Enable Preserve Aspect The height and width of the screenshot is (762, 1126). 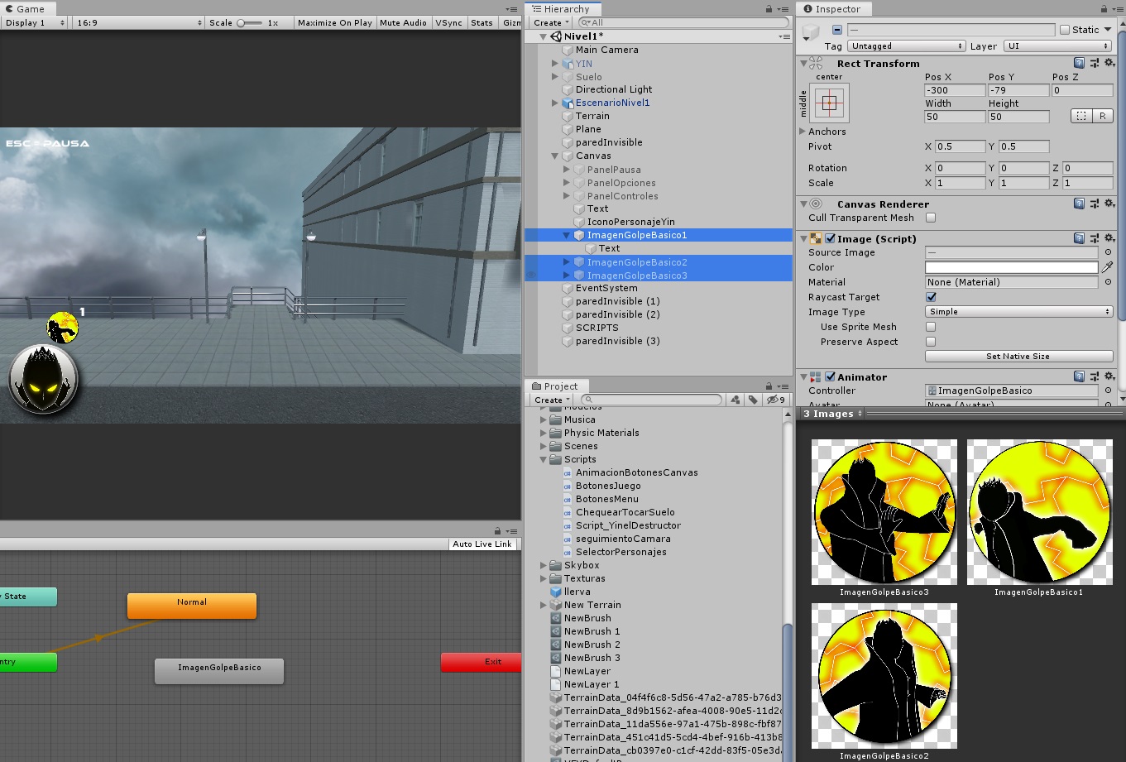tap(931, 342)
